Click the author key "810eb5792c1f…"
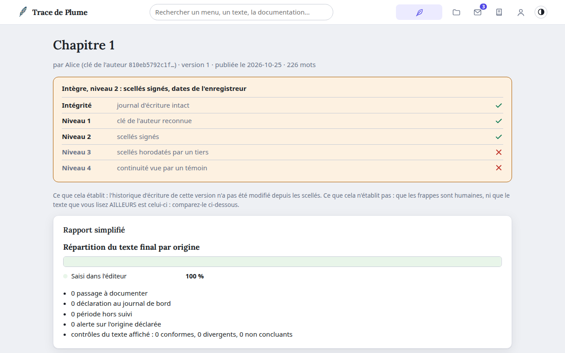Viewport: 565px width, 353px height. click(x=152, y=65)
